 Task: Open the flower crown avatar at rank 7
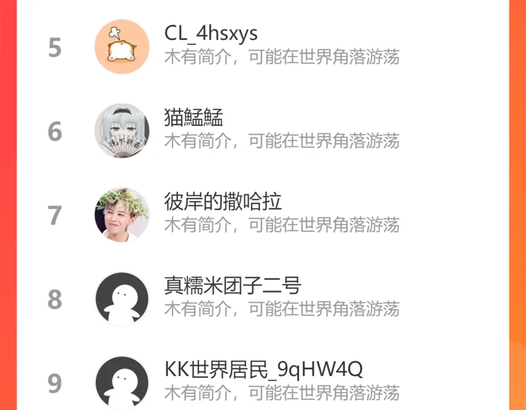[x=122, y=214]
